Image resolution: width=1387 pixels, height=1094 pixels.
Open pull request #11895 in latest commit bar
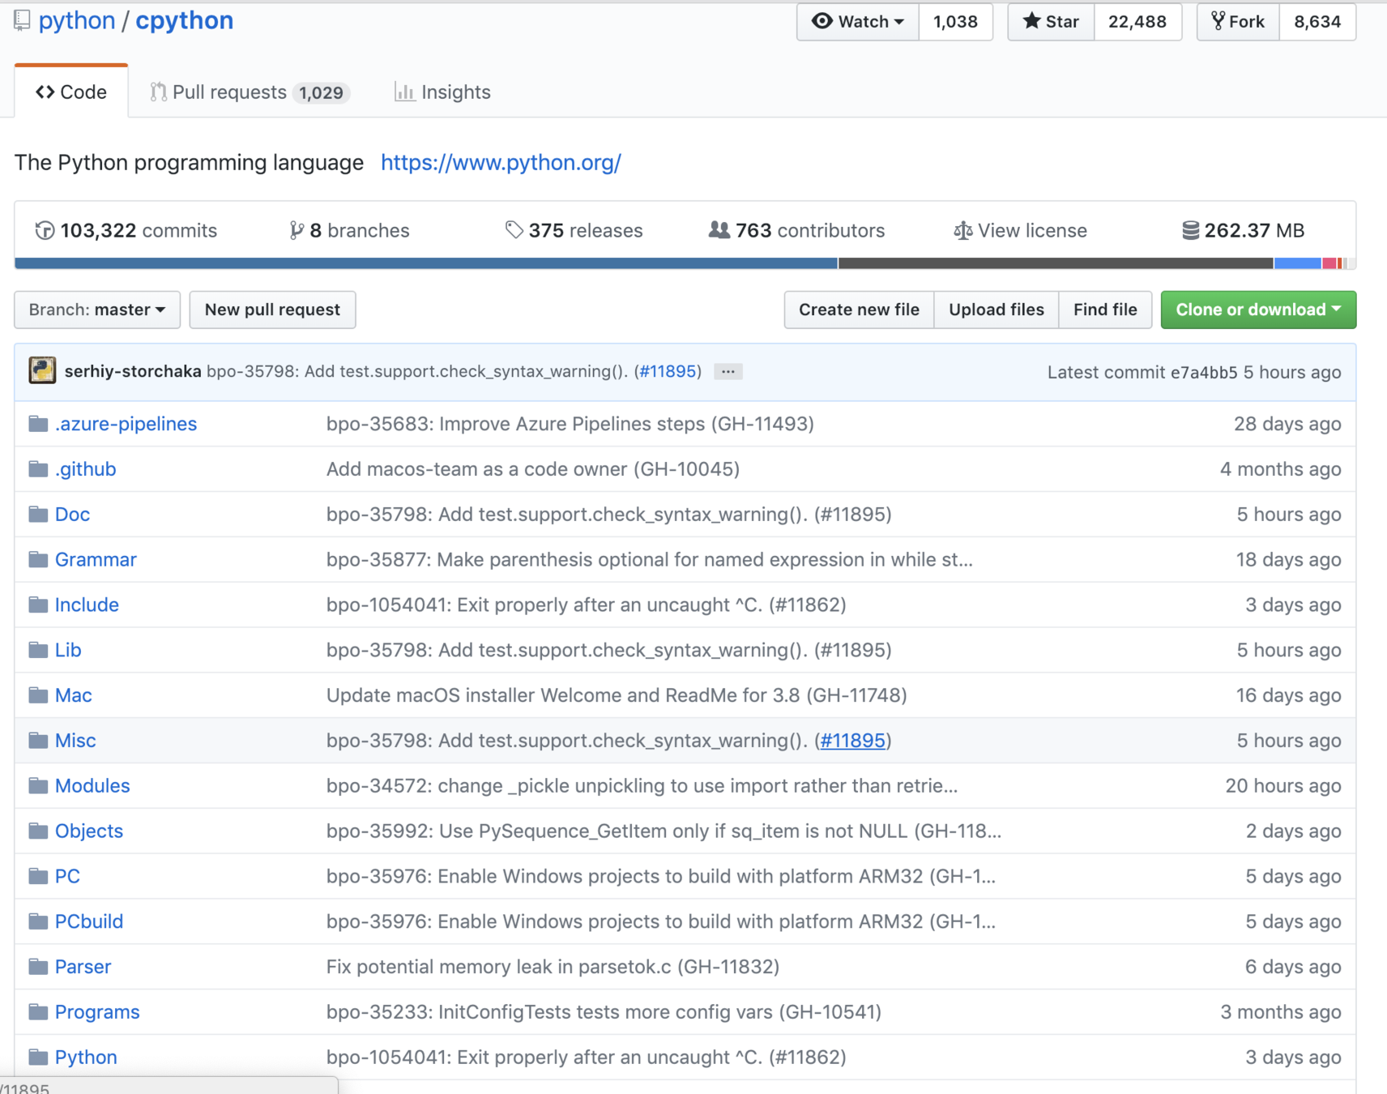tap(668, 371)
